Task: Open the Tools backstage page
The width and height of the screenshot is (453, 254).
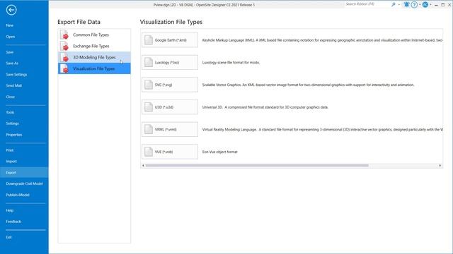Action: (x=10, y=112)
